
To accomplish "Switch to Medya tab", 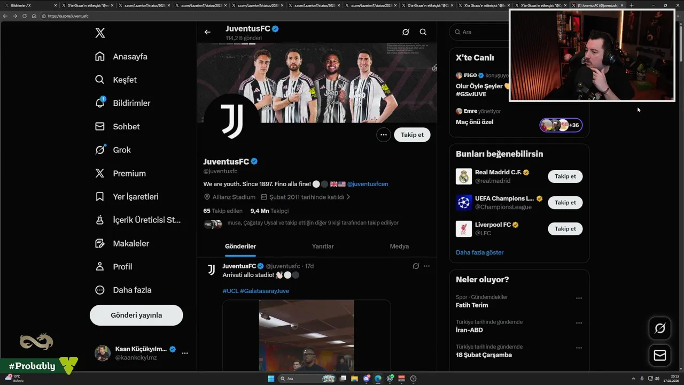I will click(399, 247).
